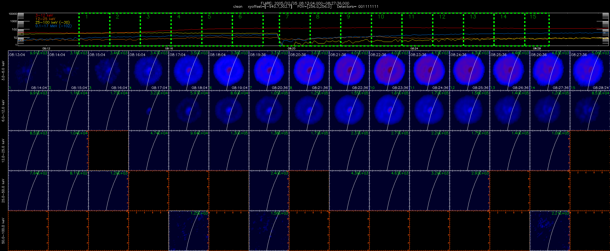The height and width of the screenshot is (251, 610).
Task: Open the 3.0-6.0 keV image starting 08:13:04
Action: tap(28, 70)
